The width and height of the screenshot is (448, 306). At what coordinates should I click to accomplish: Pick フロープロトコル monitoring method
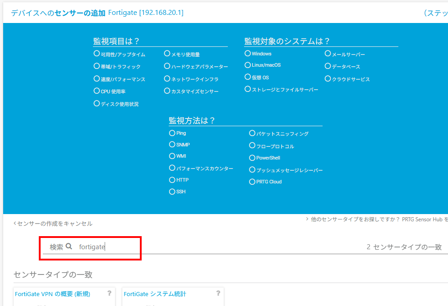[x=252, y=146]
